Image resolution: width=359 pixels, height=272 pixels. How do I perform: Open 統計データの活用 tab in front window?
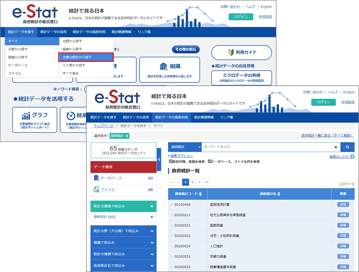(x=136, y=117)
